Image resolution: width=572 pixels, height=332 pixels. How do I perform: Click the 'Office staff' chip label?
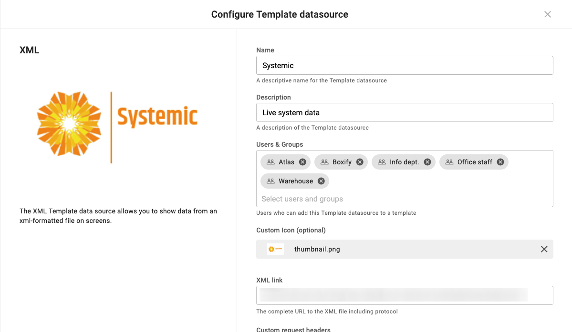pos(475,162)
